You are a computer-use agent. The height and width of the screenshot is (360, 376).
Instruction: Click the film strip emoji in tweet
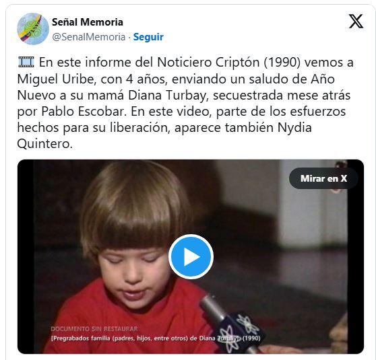tap(26, 62)
